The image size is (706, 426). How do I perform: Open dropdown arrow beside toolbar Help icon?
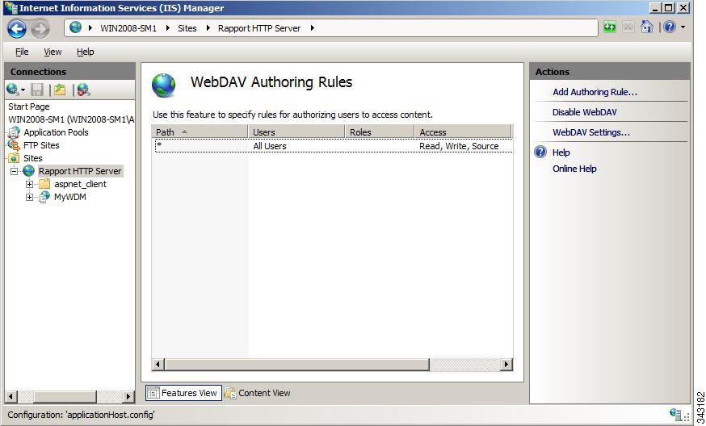pos(683,27)
